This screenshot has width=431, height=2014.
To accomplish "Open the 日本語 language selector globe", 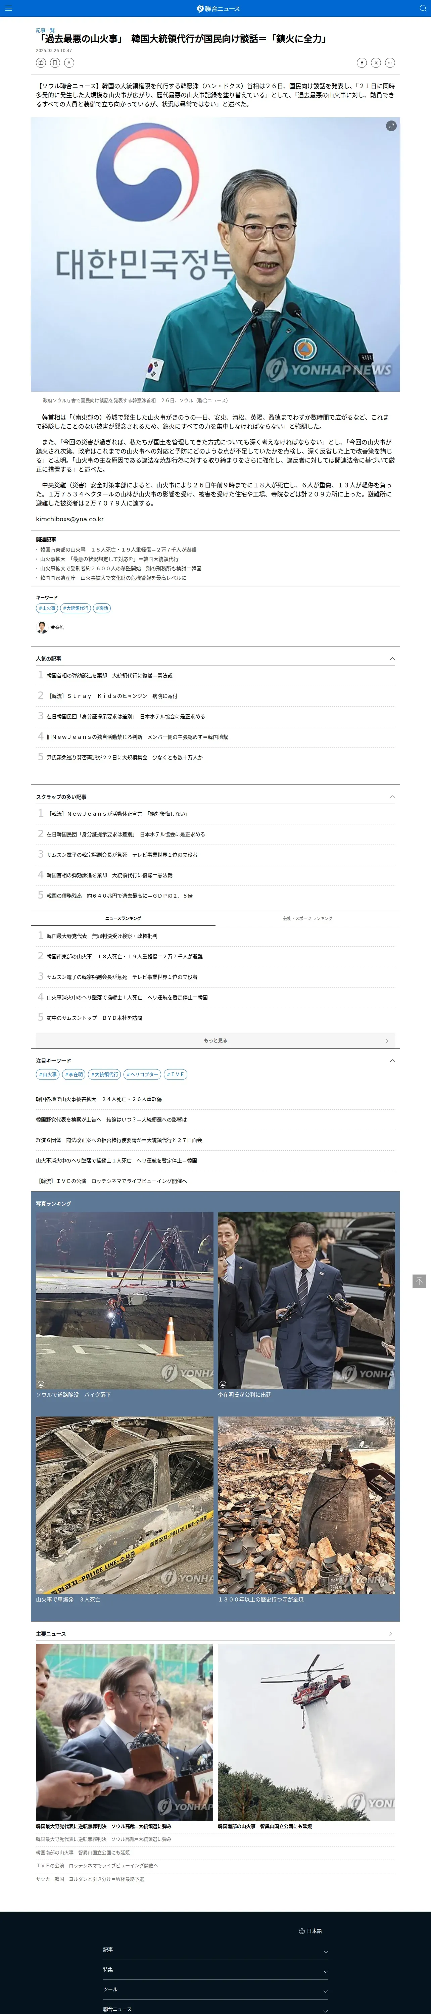I will (x=310, y=1930).
